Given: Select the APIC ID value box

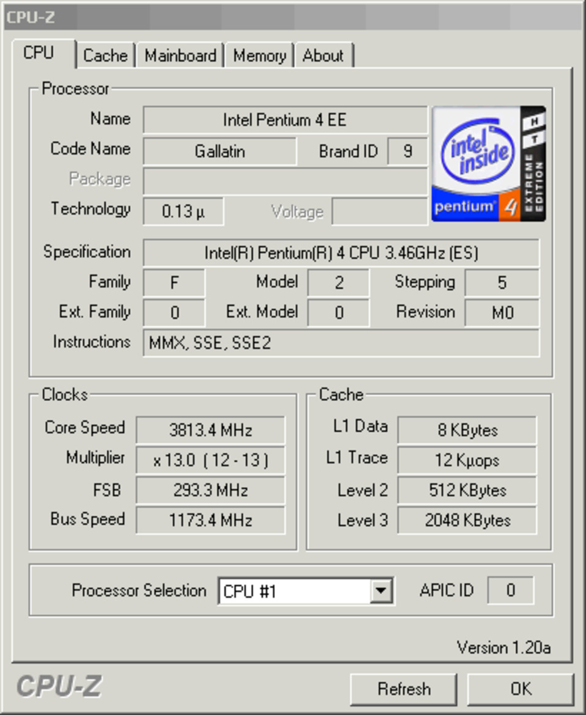Looking at the screenshot, I should (x=511, y=590).
